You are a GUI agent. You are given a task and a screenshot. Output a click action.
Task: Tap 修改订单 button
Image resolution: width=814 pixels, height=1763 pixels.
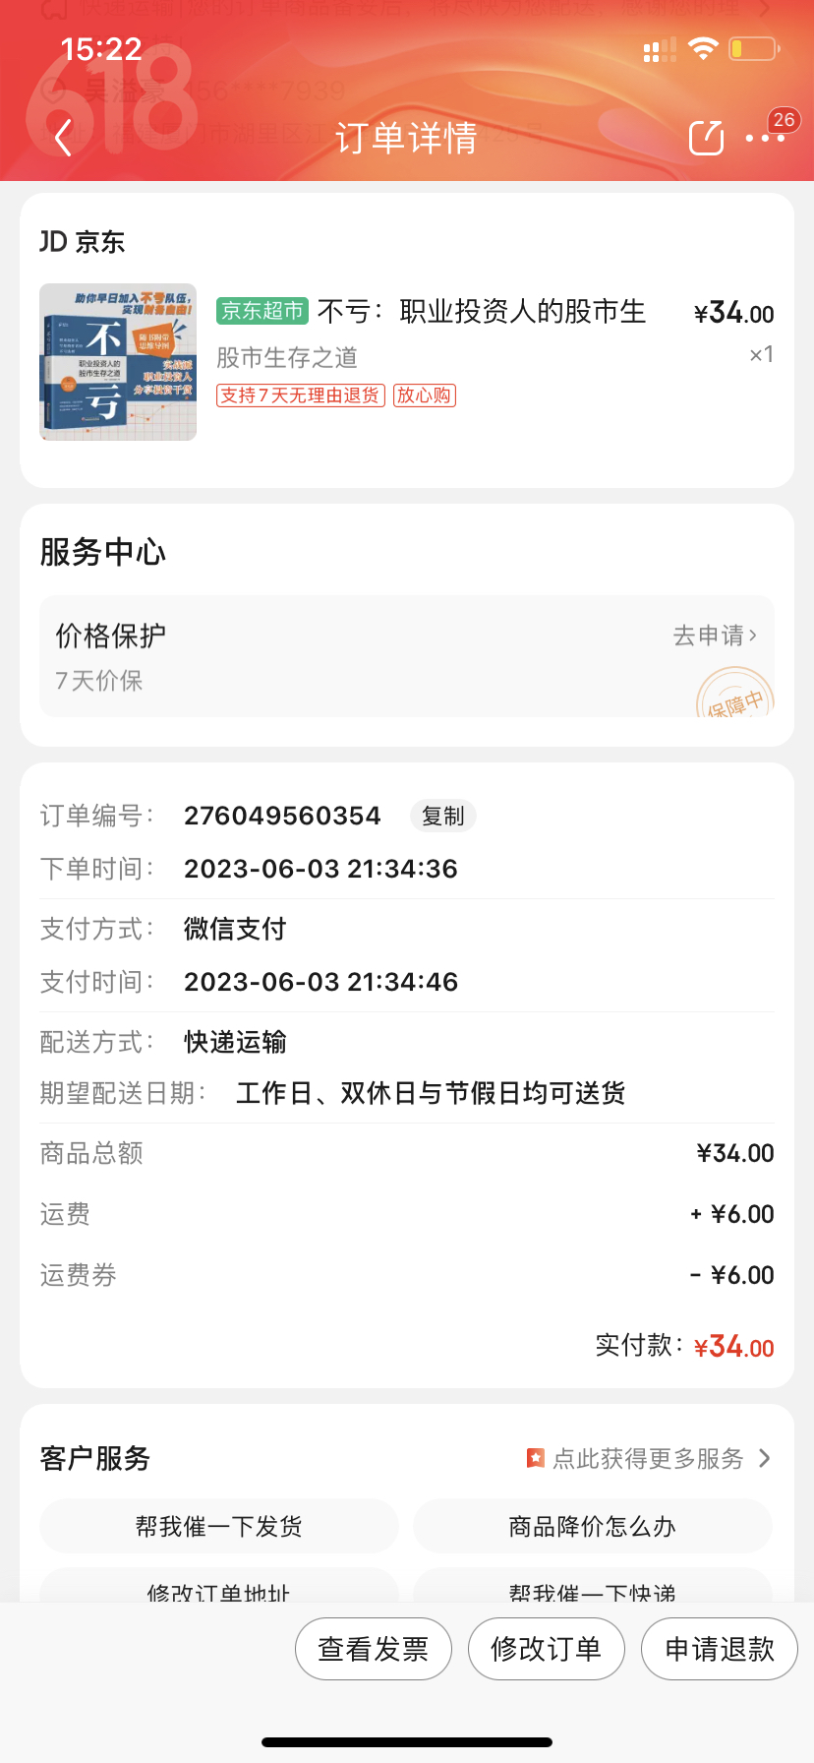click(547, 1649)
